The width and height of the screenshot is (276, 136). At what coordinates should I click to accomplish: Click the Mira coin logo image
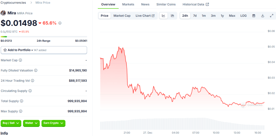3,13
